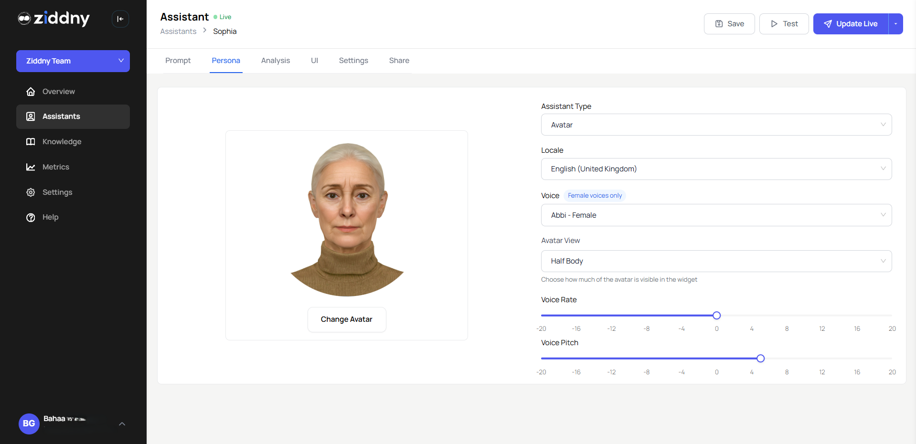
Task: Click the Metrics chart icon
Action: (31, 167)
